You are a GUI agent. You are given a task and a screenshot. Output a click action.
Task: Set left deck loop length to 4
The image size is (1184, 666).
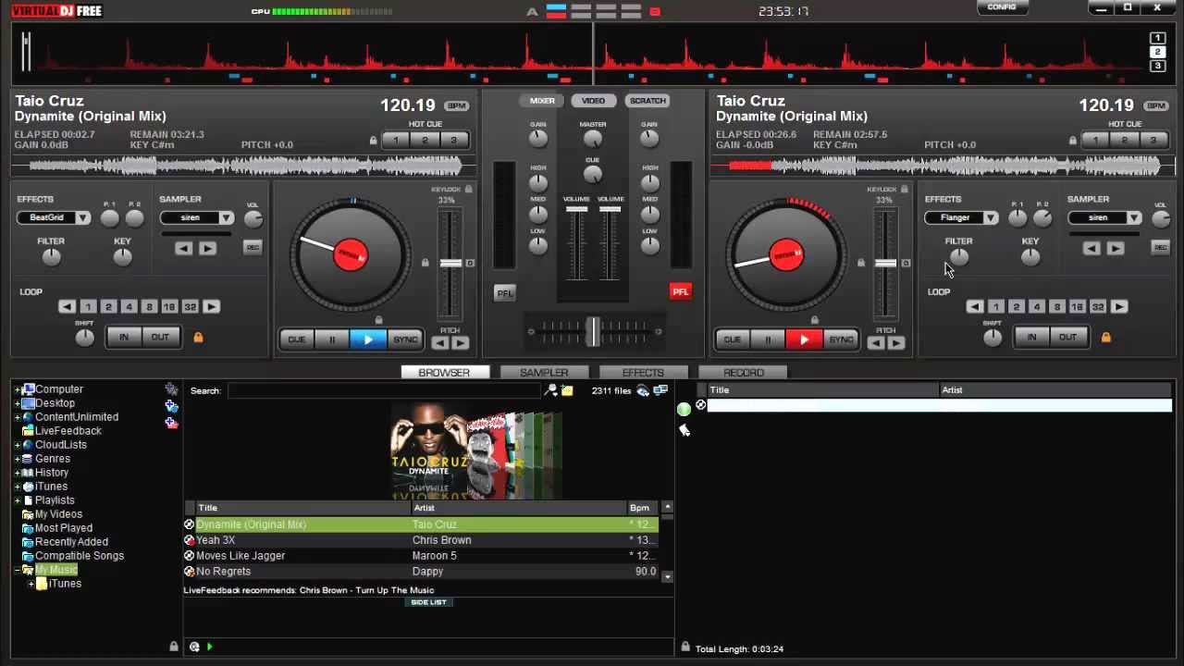click(x=129, y=307)
